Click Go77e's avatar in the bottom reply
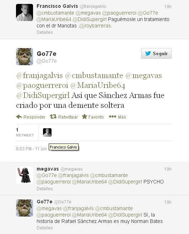 [x=25, y=208]
